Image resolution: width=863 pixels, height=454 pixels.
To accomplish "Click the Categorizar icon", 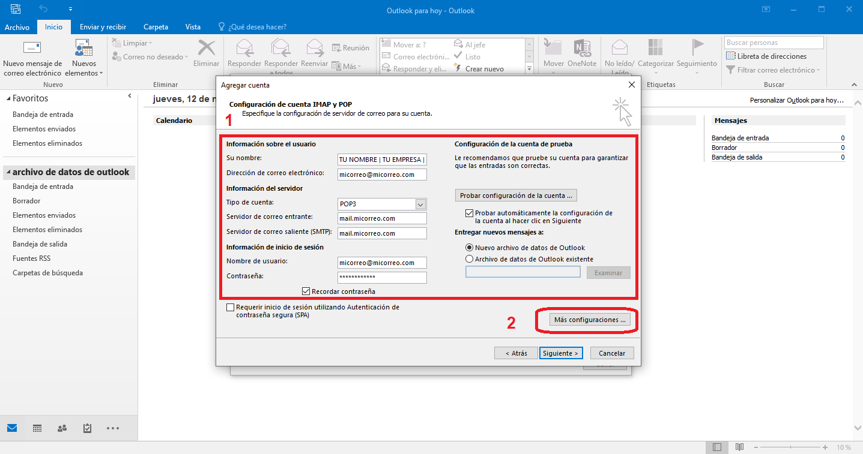I will (x=656, y=47).
